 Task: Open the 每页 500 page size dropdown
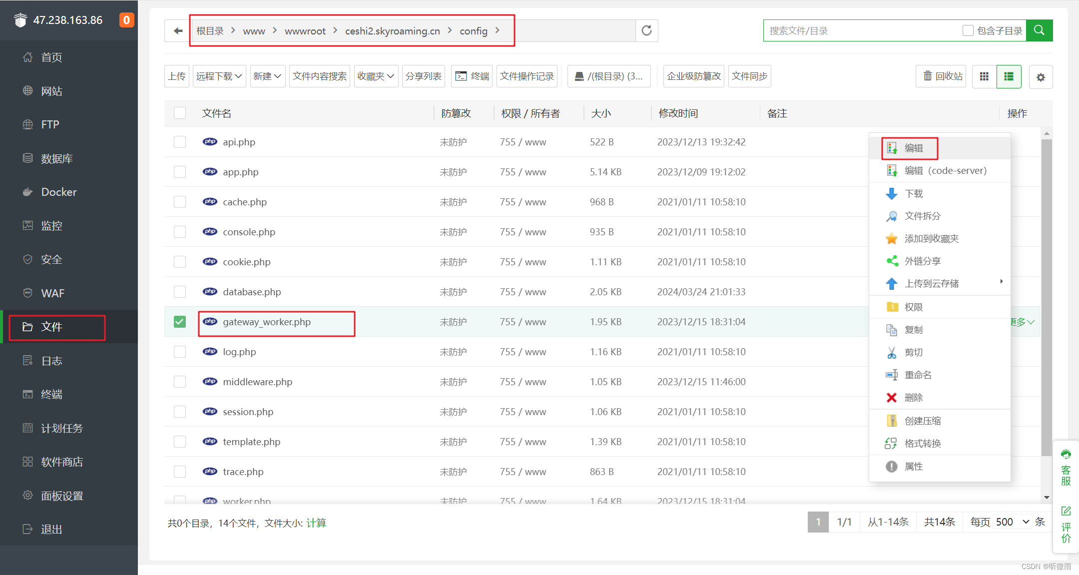point(1013,522)
